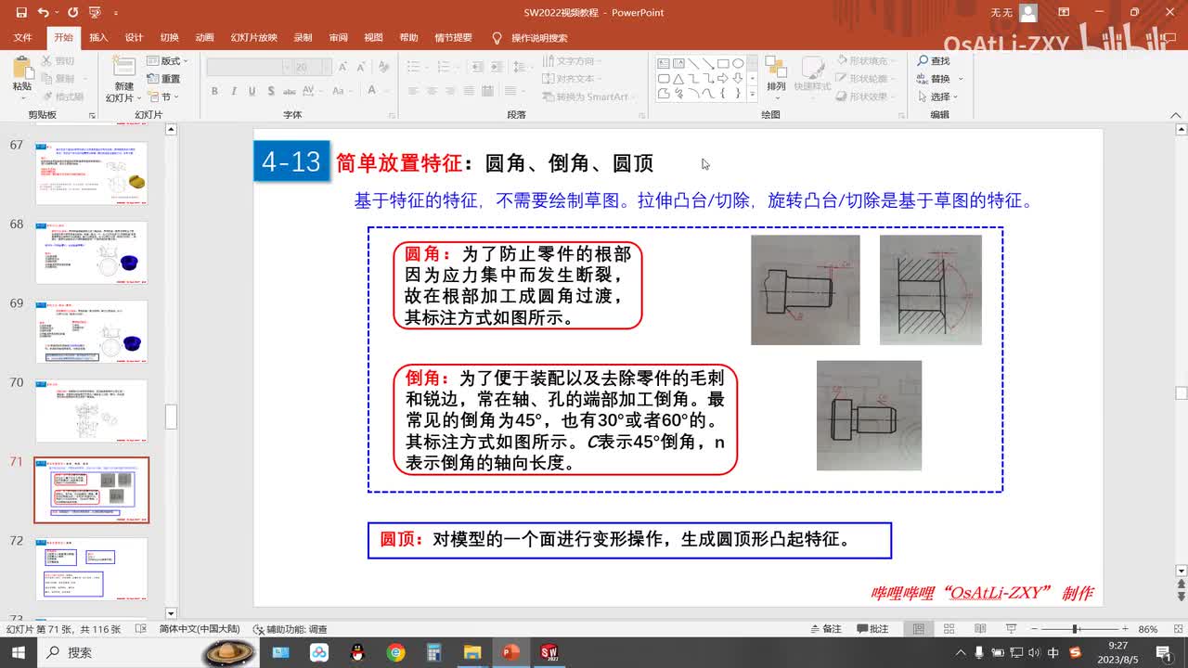Expand the Replace (替换) dropdown arrow
1188x668 pixels.
[x=961, y=79]
